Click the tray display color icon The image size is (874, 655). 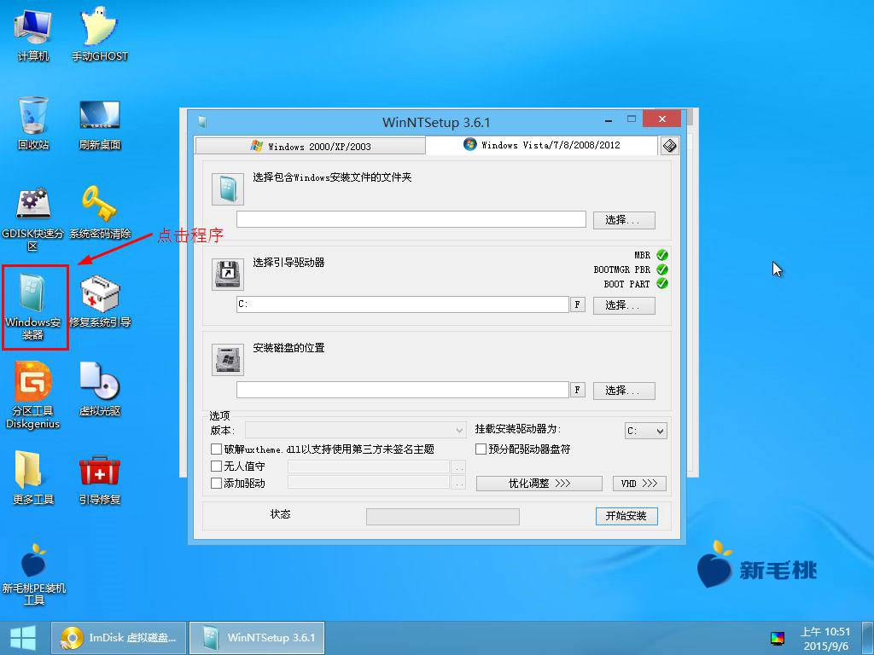tap(777, 638)
